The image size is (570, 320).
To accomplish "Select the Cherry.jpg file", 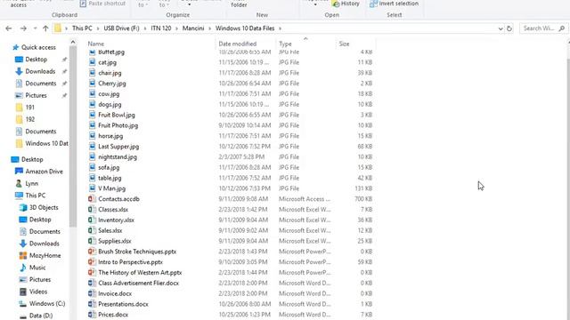I will tap(111, 84).
